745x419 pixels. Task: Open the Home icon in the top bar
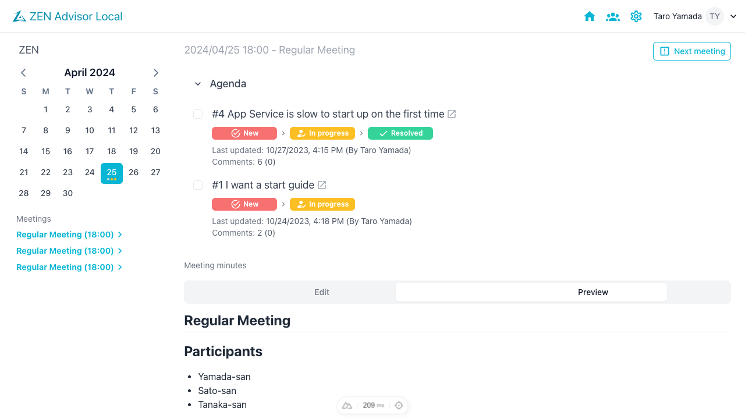pos(590,16)
